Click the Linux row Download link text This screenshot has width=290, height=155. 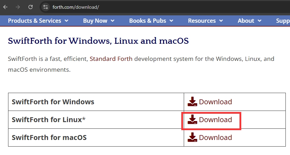[x=215, y=120]
